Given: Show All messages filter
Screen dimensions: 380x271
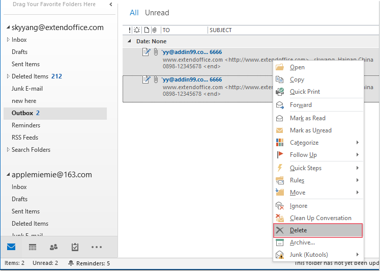Looking at the screenshot, I should (x=134, y=13).
